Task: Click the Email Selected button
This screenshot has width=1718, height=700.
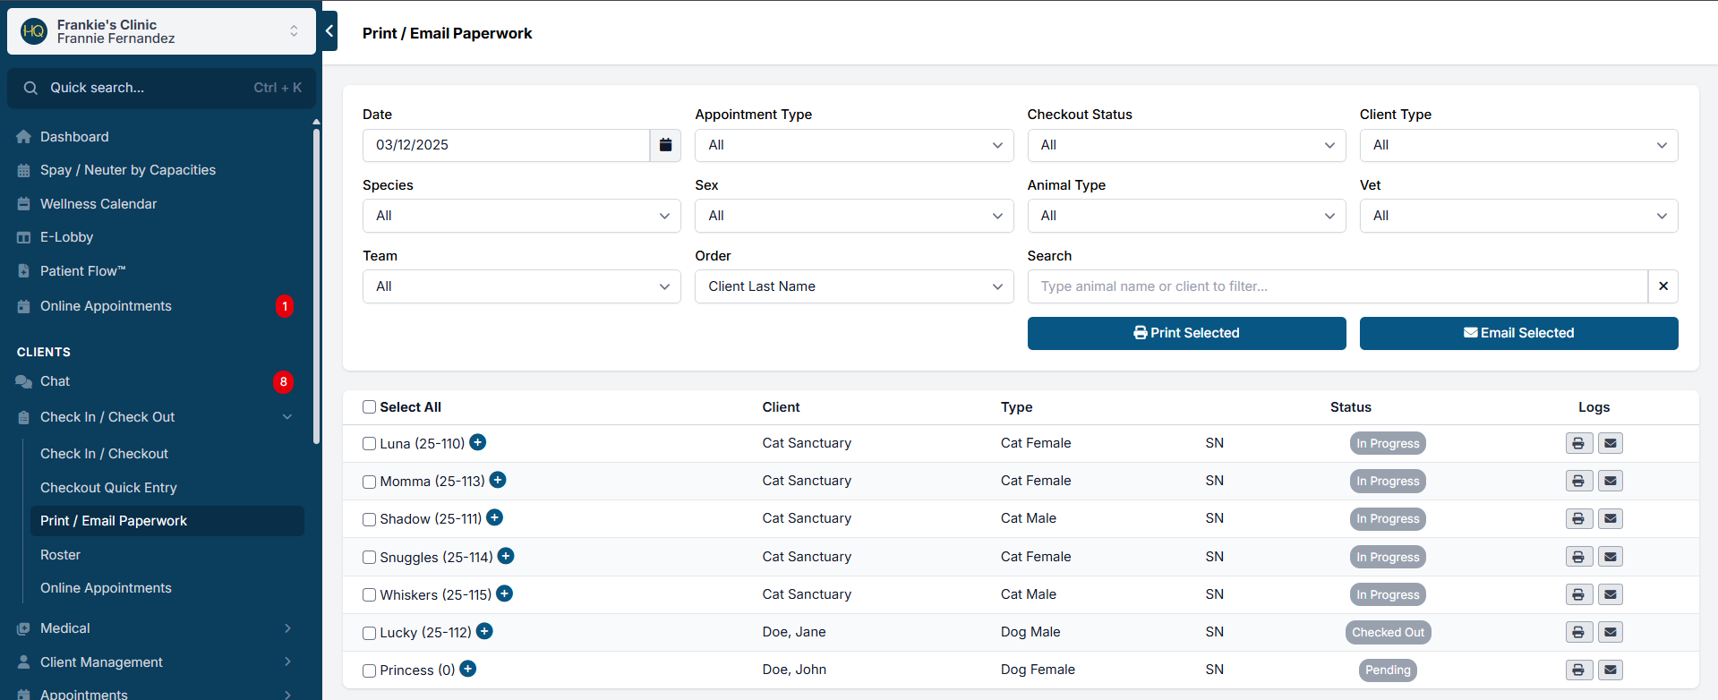Action: coord(1518,333)
